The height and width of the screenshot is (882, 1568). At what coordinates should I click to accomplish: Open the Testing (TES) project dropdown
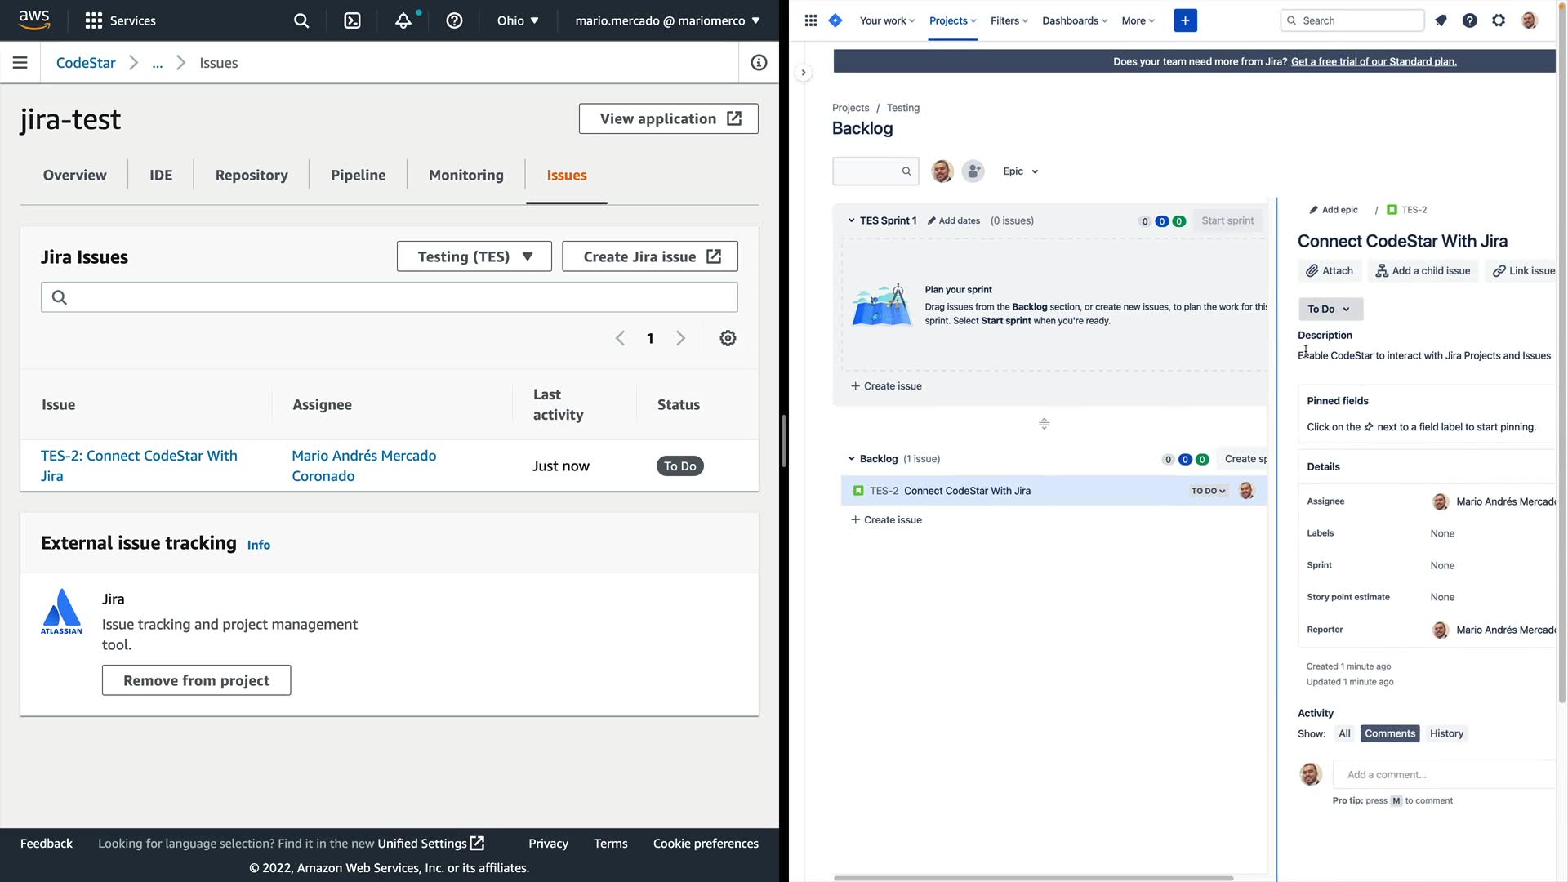pos(474,256)
